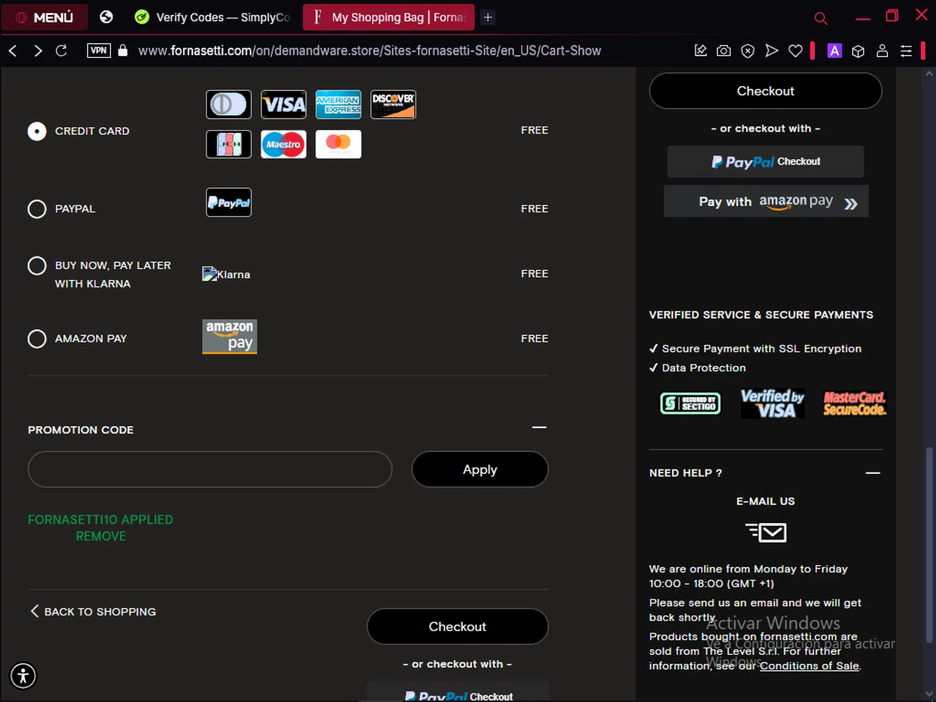Go back to shopping
The width and height of the screenshot is (936, 702).
point(93,612)
